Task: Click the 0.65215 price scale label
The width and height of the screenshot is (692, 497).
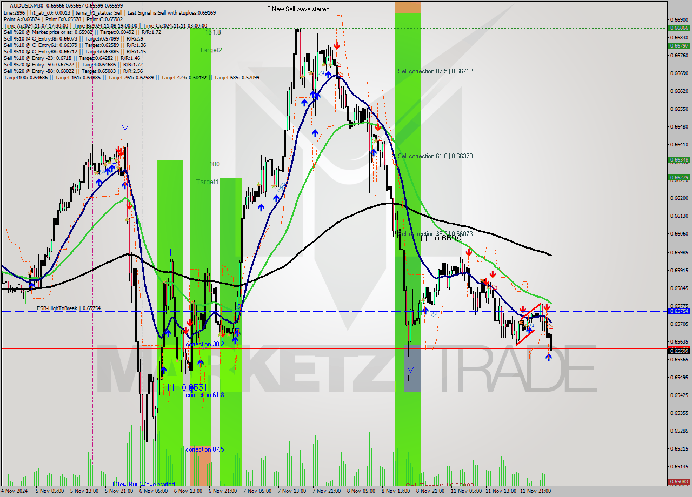Action: pyautogui.click(x=679, y=448)
